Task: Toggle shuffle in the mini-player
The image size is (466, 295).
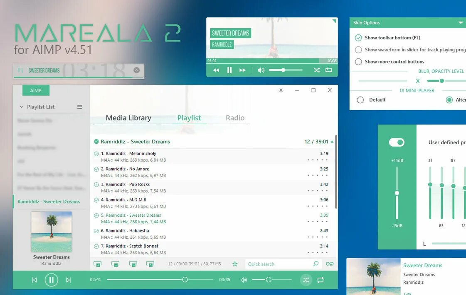Action: point(317,70)
